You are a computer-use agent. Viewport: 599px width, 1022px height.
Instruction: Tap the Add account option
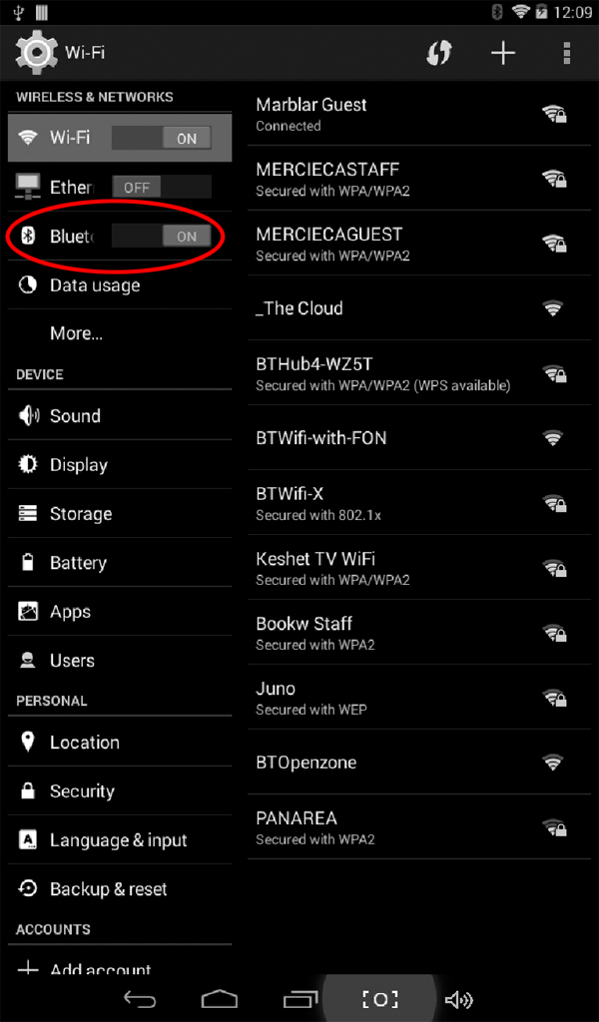(x=120, y=965)
